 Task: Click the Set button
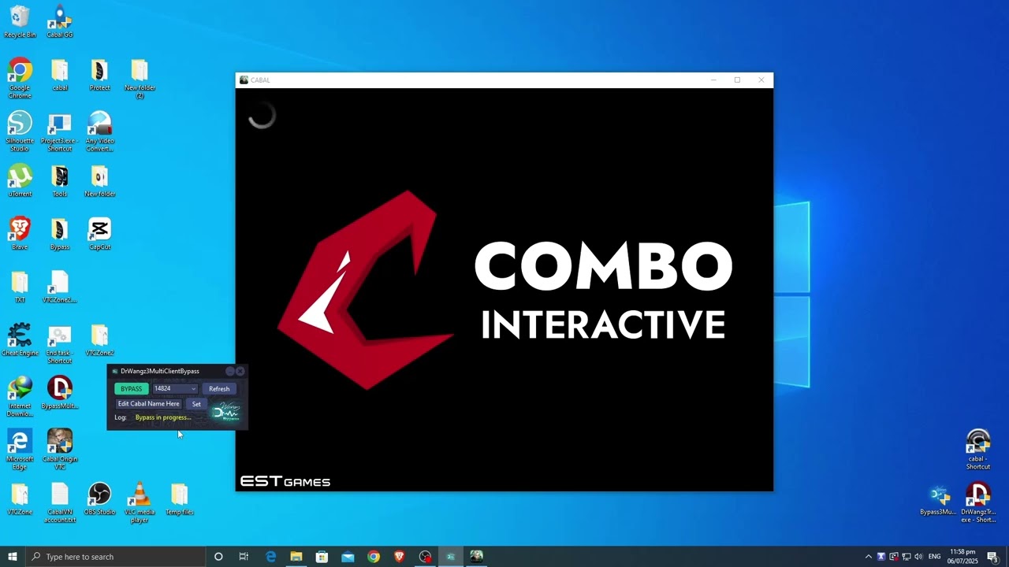coord(196,404)
